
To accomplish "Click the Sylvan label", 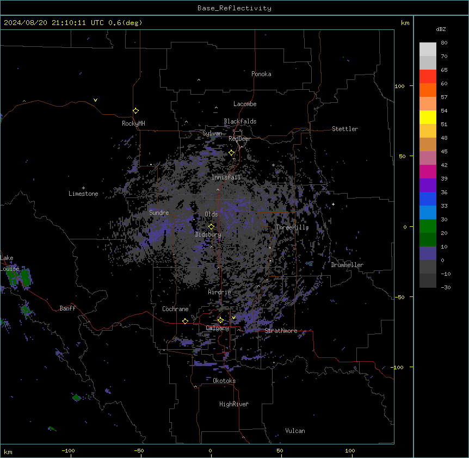I will point(212,133).
